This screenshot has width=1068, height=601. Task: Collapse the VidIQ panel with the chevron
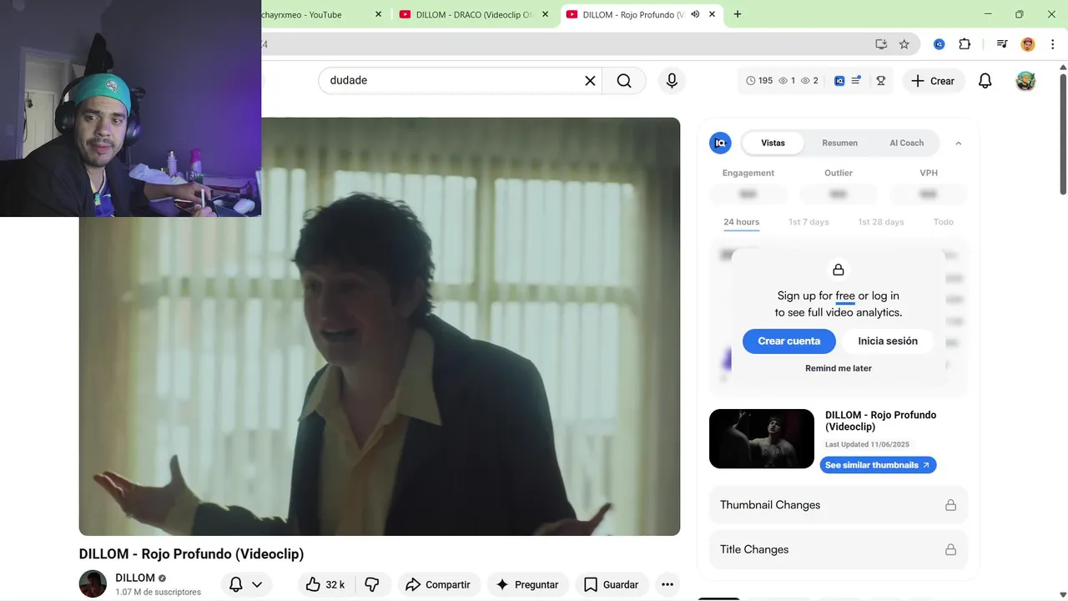coord(958,144)
